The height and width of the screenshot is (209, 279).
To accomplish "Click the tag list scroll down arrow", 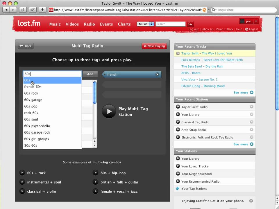I will point(95,145).
